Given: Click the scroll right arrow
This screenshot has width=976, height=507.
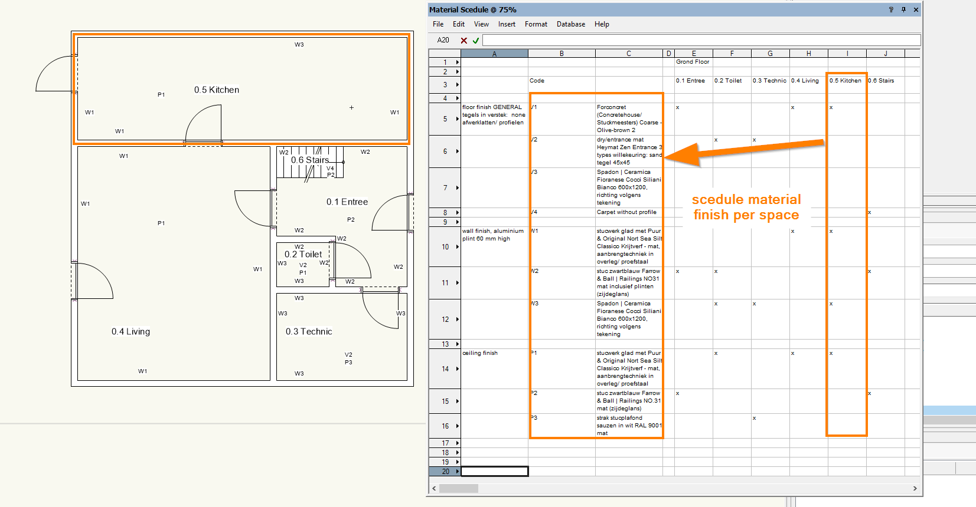Looking at the screenshot, I should click(x=915, y=488).
